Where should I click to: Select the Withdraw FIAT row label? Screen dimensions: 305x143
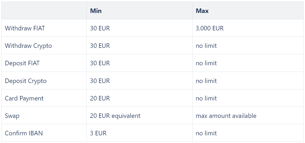(x=25, y=28)
